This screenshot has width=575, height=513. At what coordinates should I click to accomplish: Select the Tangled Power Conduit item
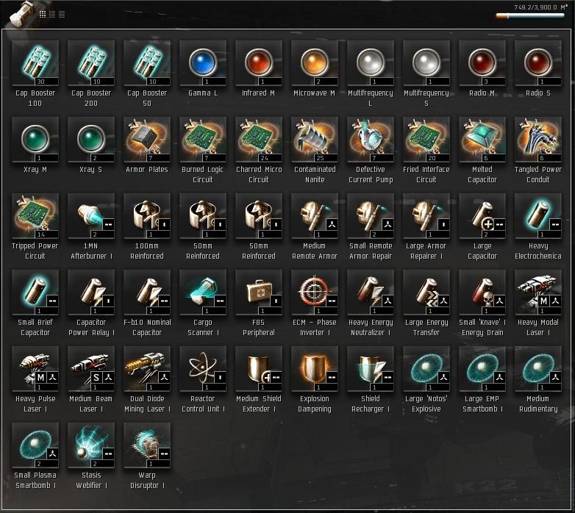click(538, 140)
